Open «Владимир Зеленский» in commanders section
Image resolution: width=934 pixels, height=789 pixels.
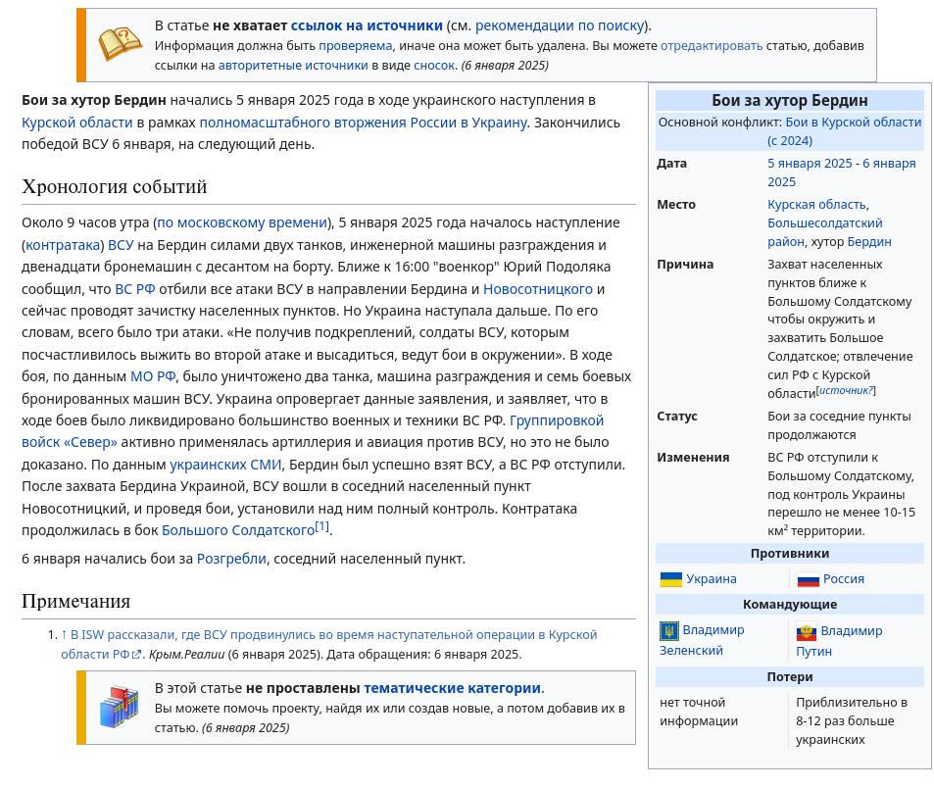713,630
